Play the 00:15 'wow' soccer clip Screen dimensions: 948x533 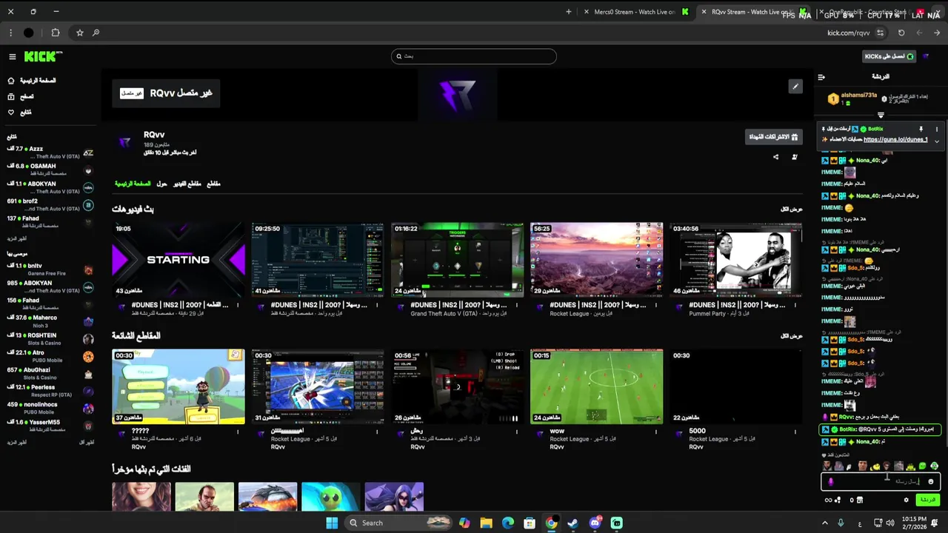click(597, 386)
